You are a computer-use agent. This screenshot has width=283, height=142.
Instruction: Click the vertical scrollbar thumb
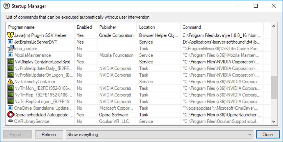click(274, 87)
